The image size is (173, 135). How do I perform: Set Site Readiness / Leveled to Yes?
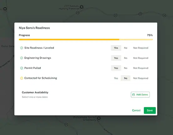point(116,48)
